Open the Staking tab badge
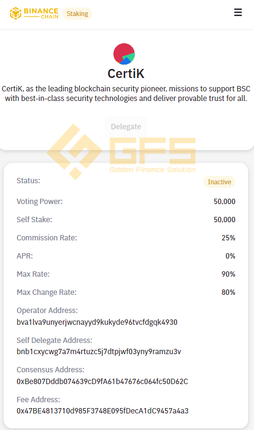The image size is (254, 430). (x=77, y=14)
